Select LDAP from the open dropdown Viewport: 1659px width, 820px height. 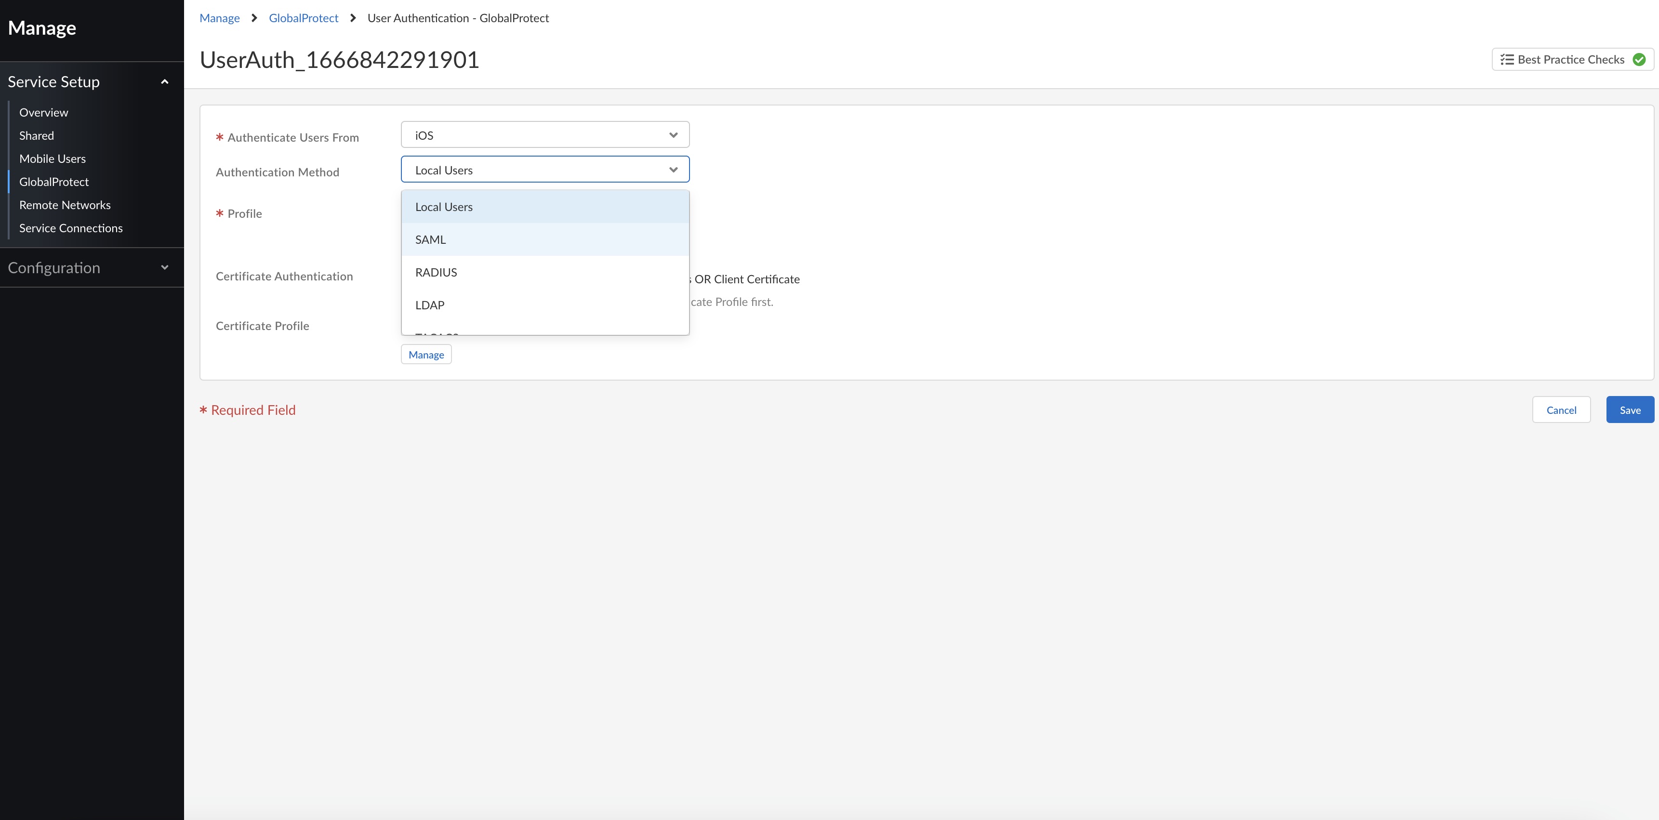point(429,304)
